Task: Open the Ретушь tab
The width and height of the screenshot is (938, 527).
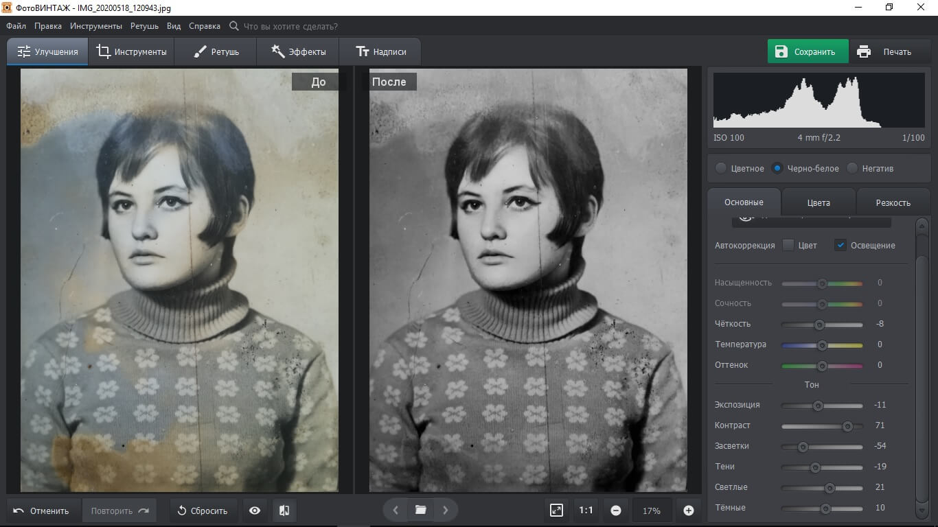Action: pos(216,51)
